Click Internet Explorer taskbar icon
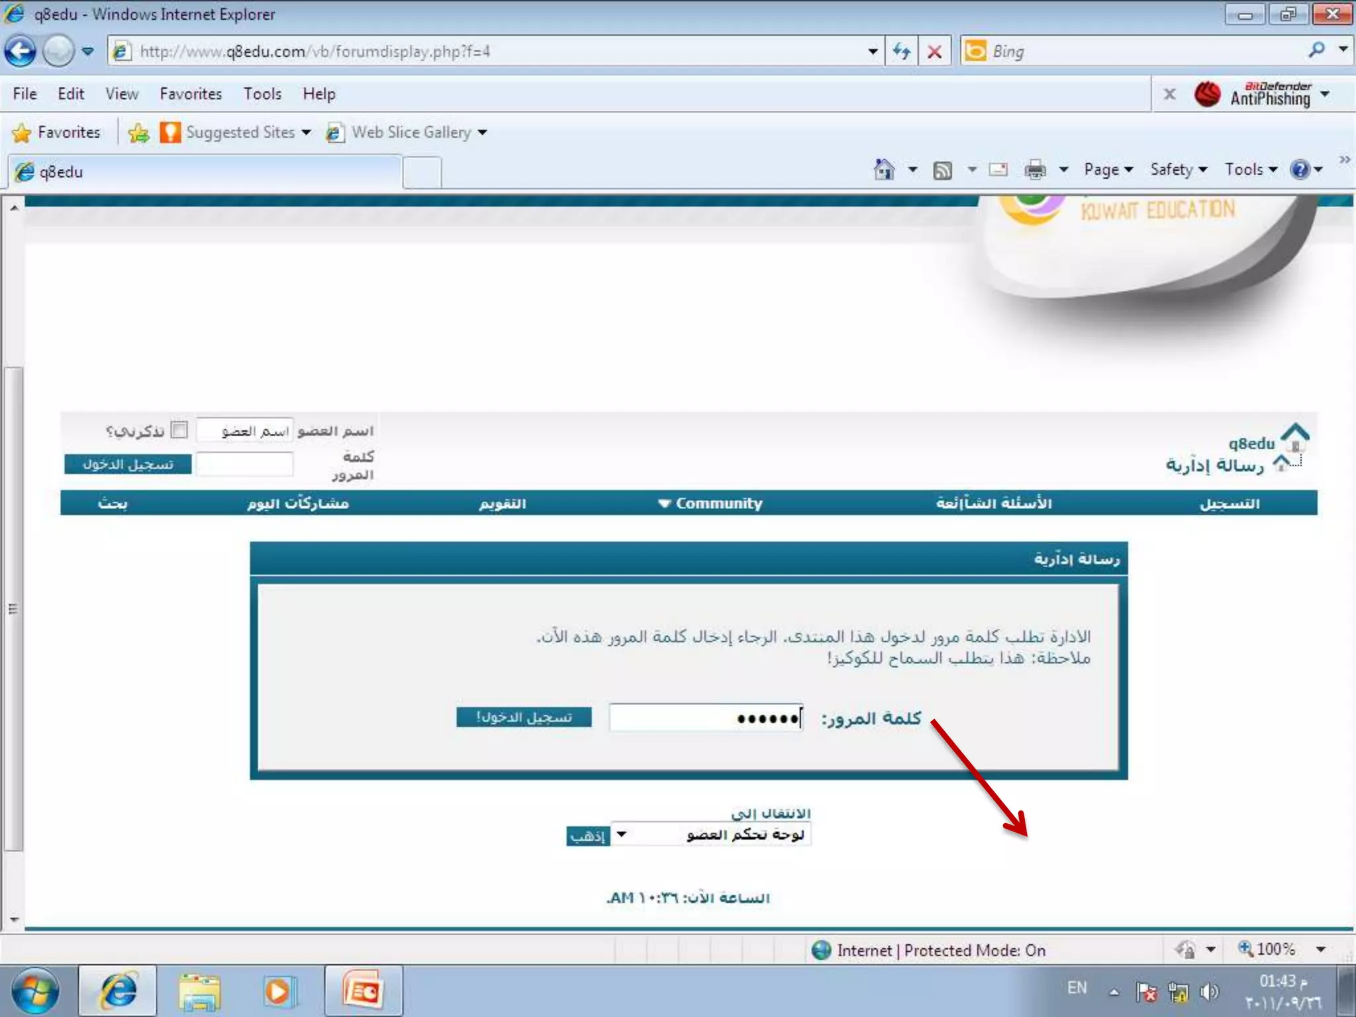Viewport: 1356px width, 1017px height. point(118,991)
